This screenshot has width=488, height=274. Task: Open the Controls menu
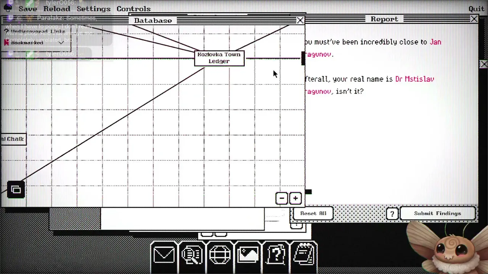pyautogui.click(x=133, y=9)
